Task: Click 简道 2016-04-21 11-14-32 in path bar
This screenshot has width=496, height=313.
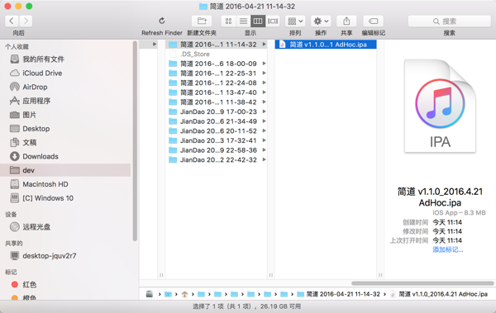Action: pyautogui.click(x=339, y=294)
